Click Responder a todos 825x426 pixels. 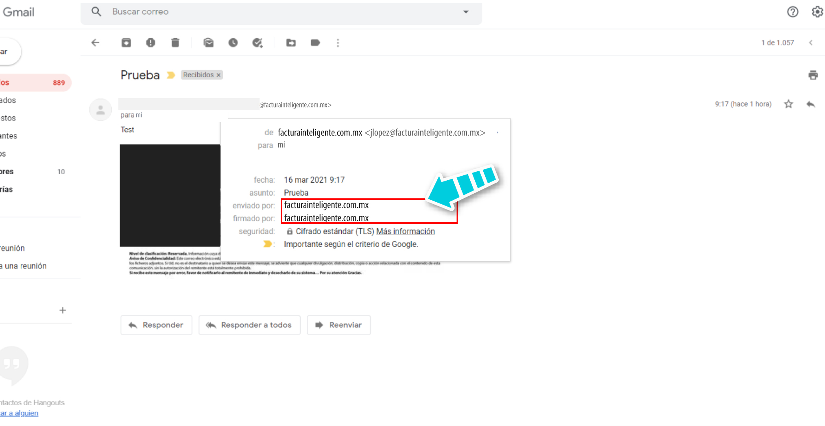pyautogui.click(x=249, y=325)
